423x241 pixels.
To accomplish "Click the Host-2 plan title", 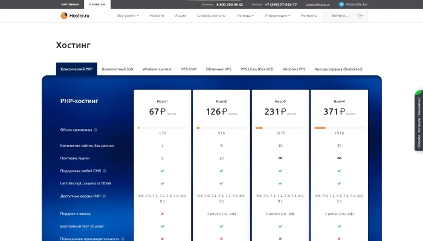I will pyautogui.click(x=221, y=101).
